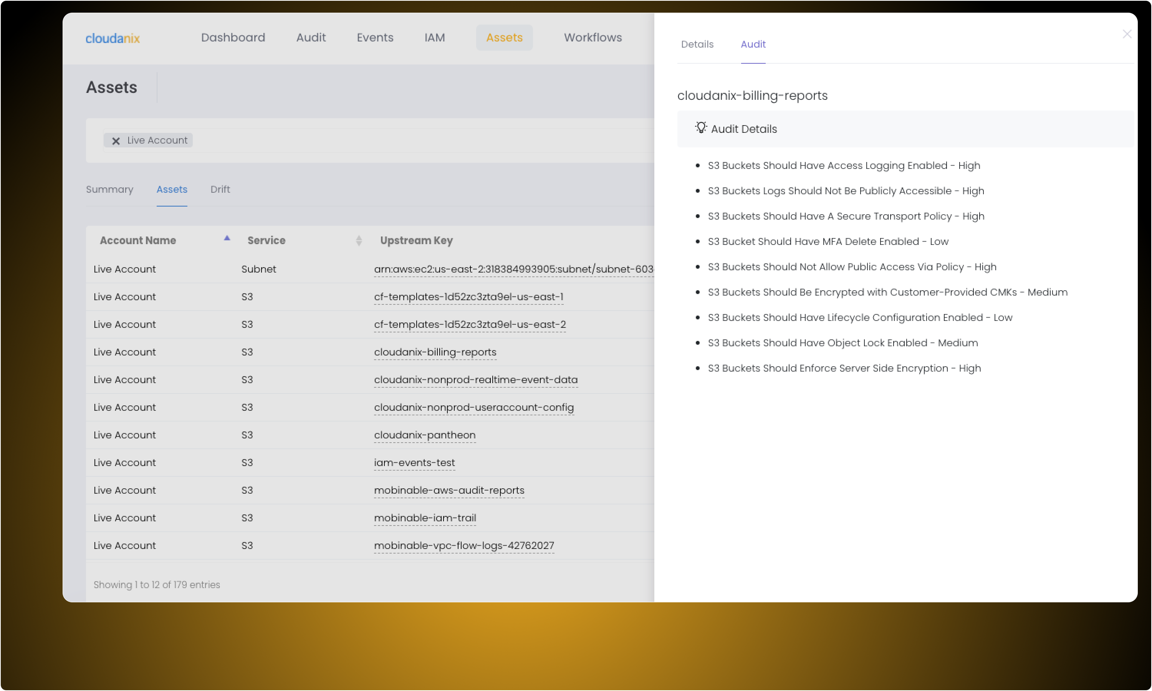Remove the Live Account filter tag
This screenshot has height=691, width=1152.
[116, 141]
